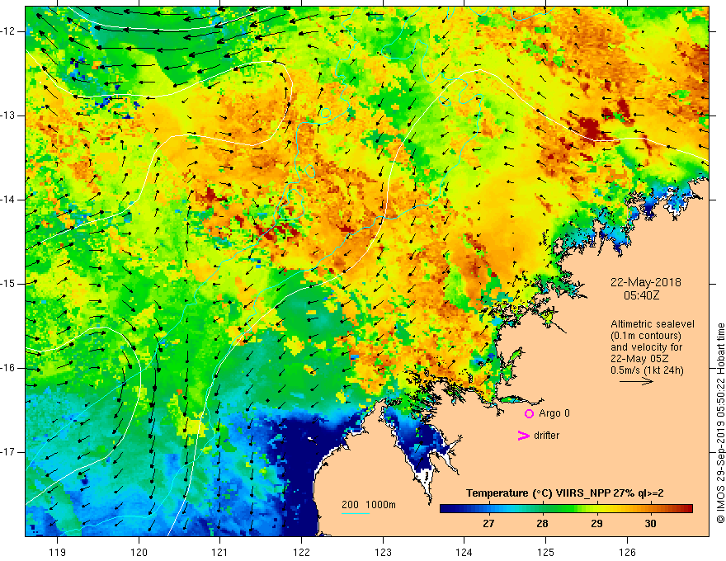Click the '200 1000m' bathymetry label
The image size is (726, 561).
click(369, 505)
